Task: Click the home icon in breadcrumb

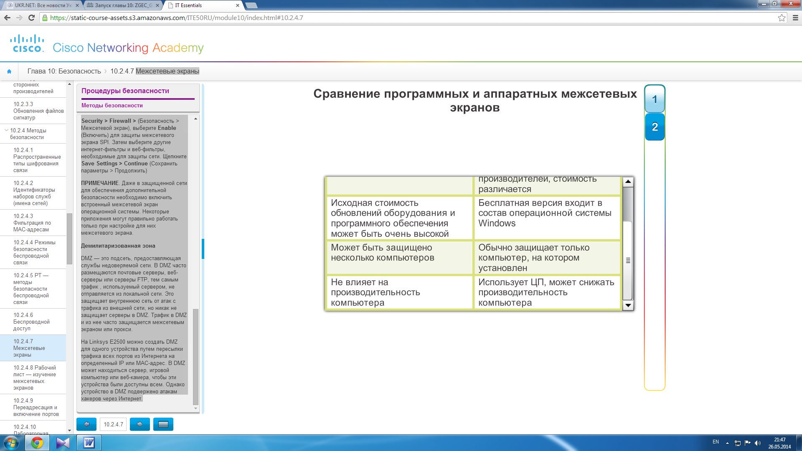Action: click(x=9, y=71)
